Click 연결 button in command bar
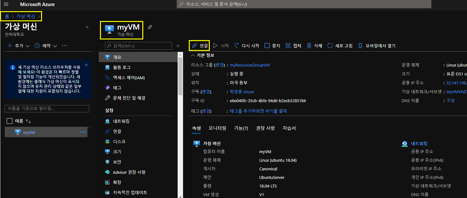467x198 pixels. (x=200, y=46)
